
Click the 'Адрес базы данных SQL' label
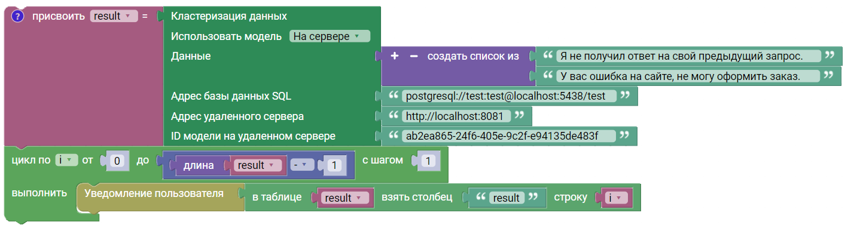(231, 95)
